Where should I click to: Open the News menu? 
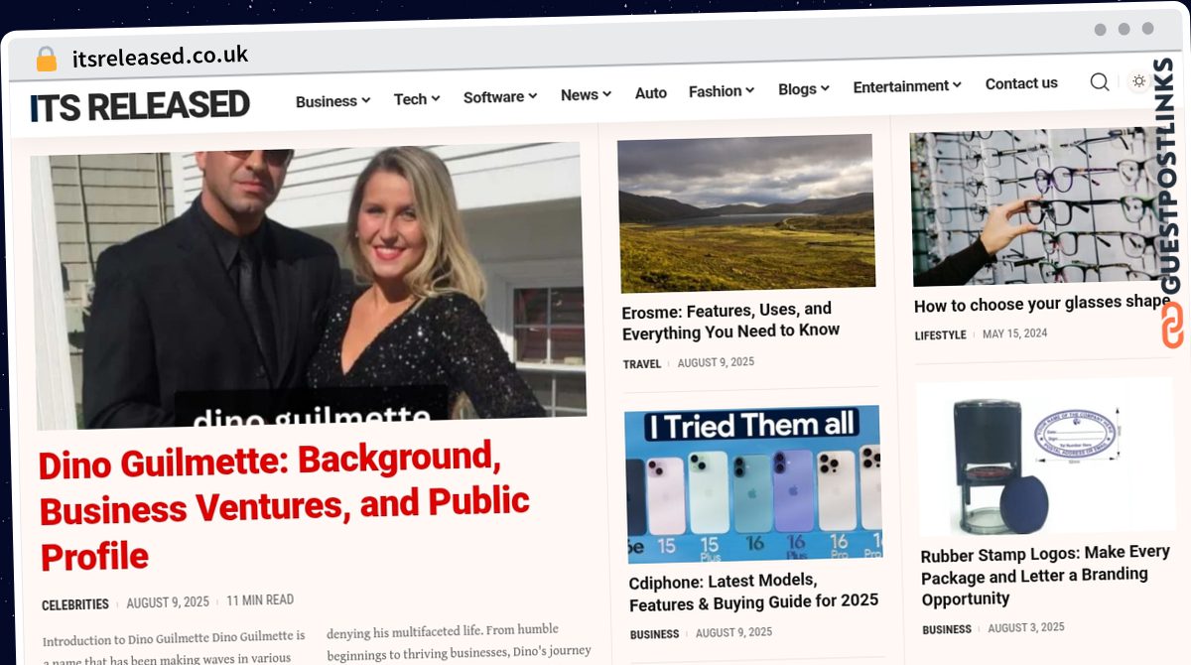point(586,94)
